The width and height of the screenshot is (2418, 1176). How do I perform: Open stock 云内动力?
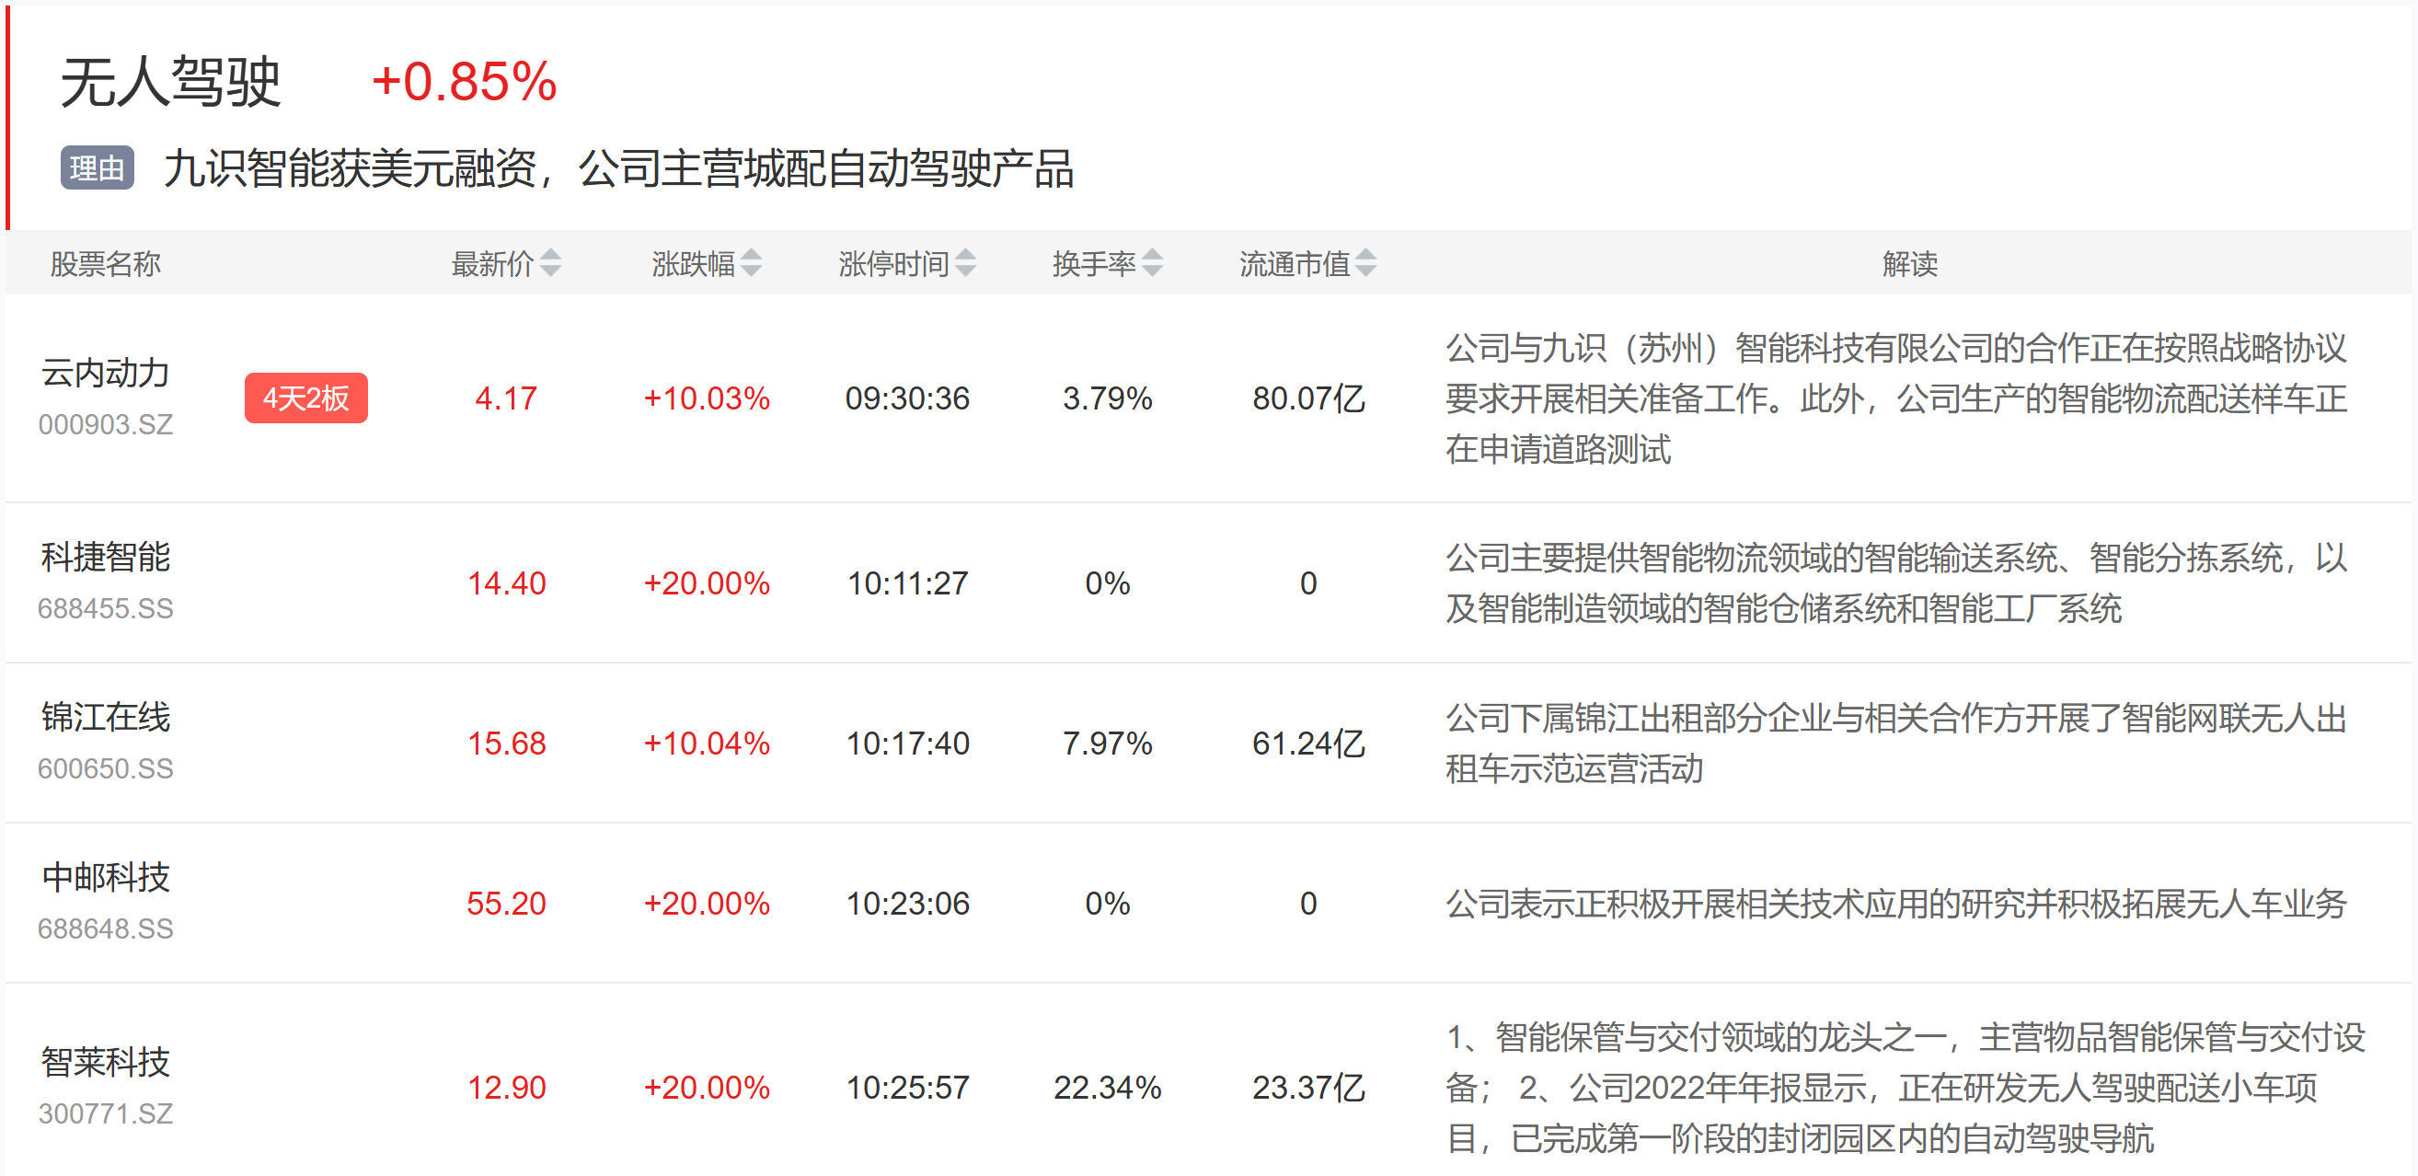tap(105, 373)
